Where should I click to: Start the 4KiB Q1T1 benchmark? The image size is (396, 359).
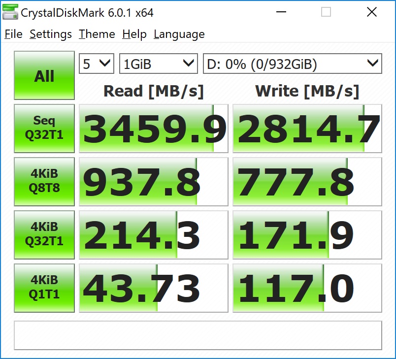(44, 288)
